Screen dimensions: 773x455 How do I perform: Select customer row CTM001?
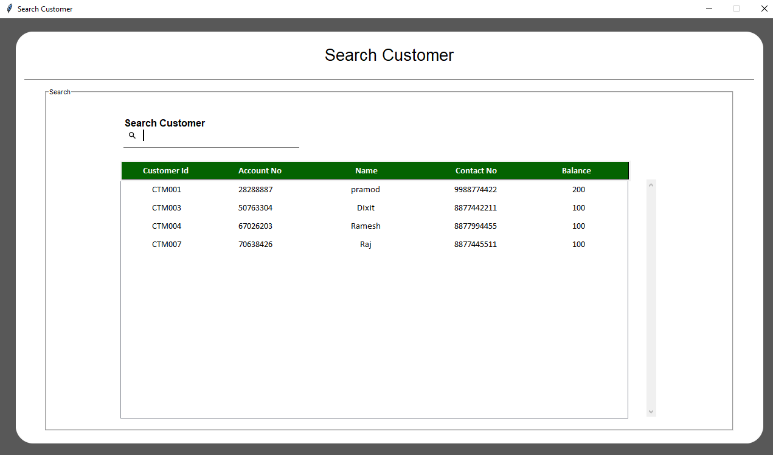point(167,190)
